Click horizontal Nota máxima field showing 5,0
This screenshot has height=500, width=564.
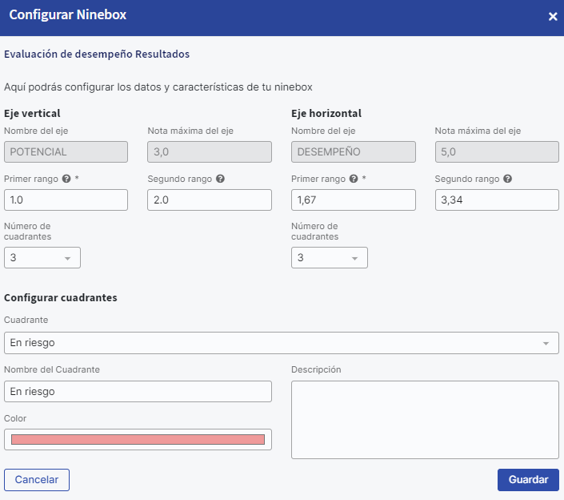(496, 151)
